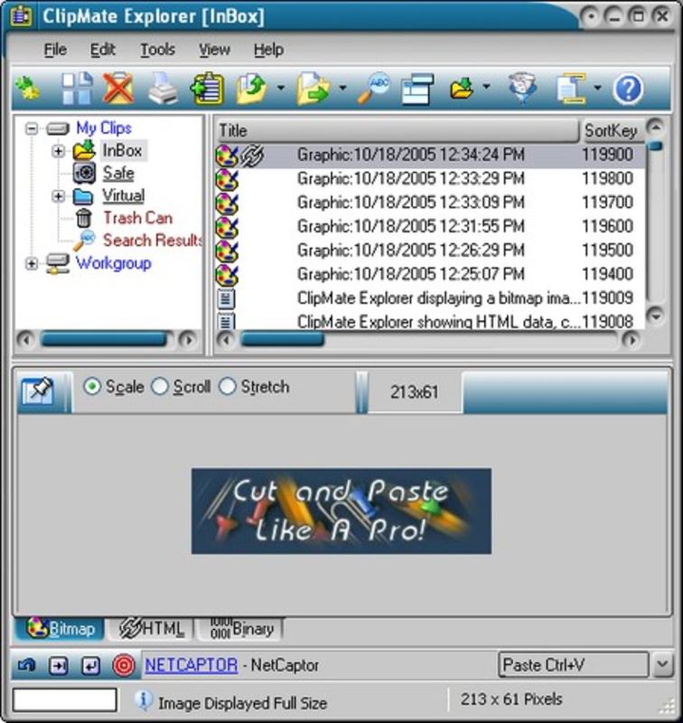Image resolution: width=683 pixels, height=723 pixels.
Task: Select the Search Results collection
Action: click(x=152, y=240)
